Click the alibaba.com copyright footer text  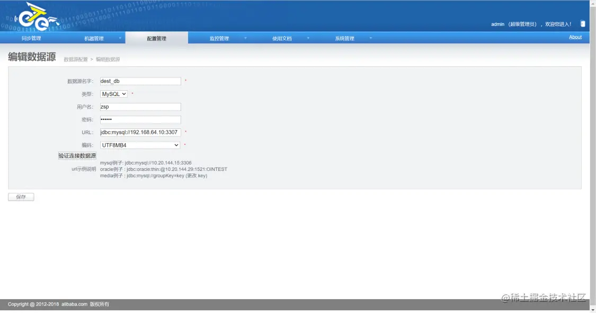click(x=58, y=304)
